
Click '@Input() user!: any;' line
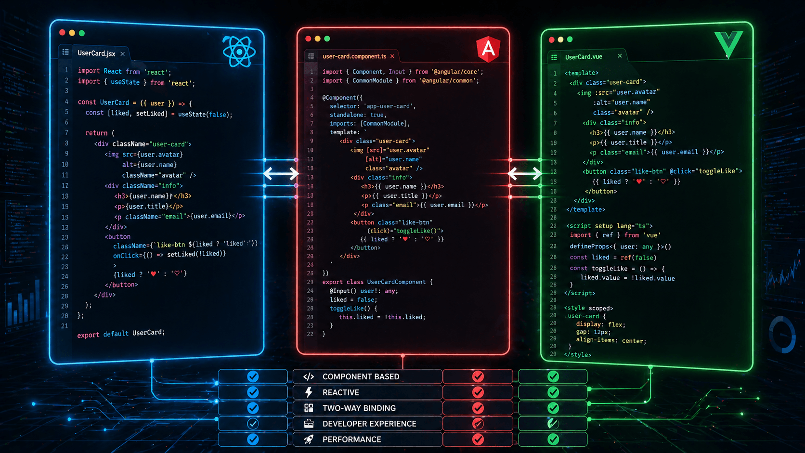click(364, 291)
